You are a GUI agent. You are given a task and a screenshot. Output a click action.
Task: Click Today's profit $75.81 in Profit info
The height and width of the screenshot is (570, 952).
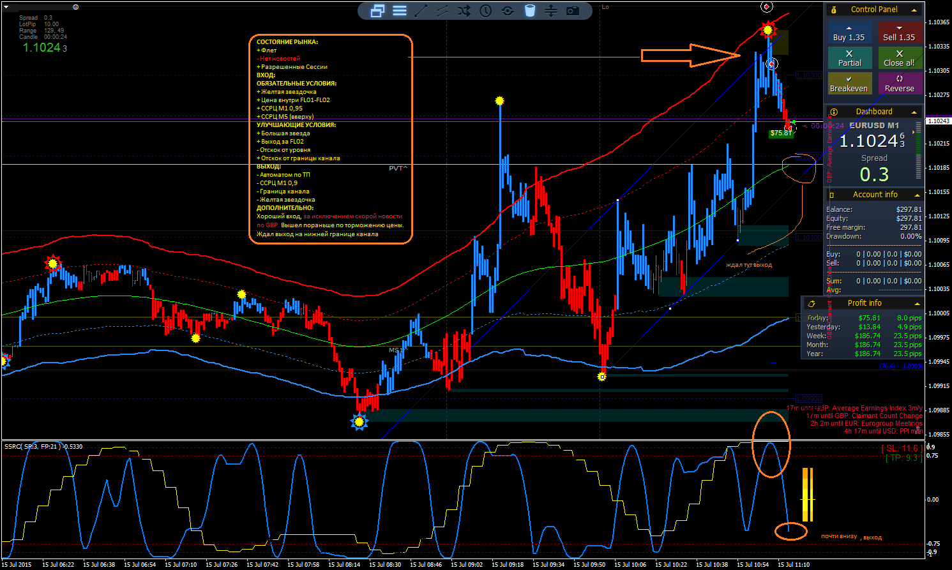point(869,318)
